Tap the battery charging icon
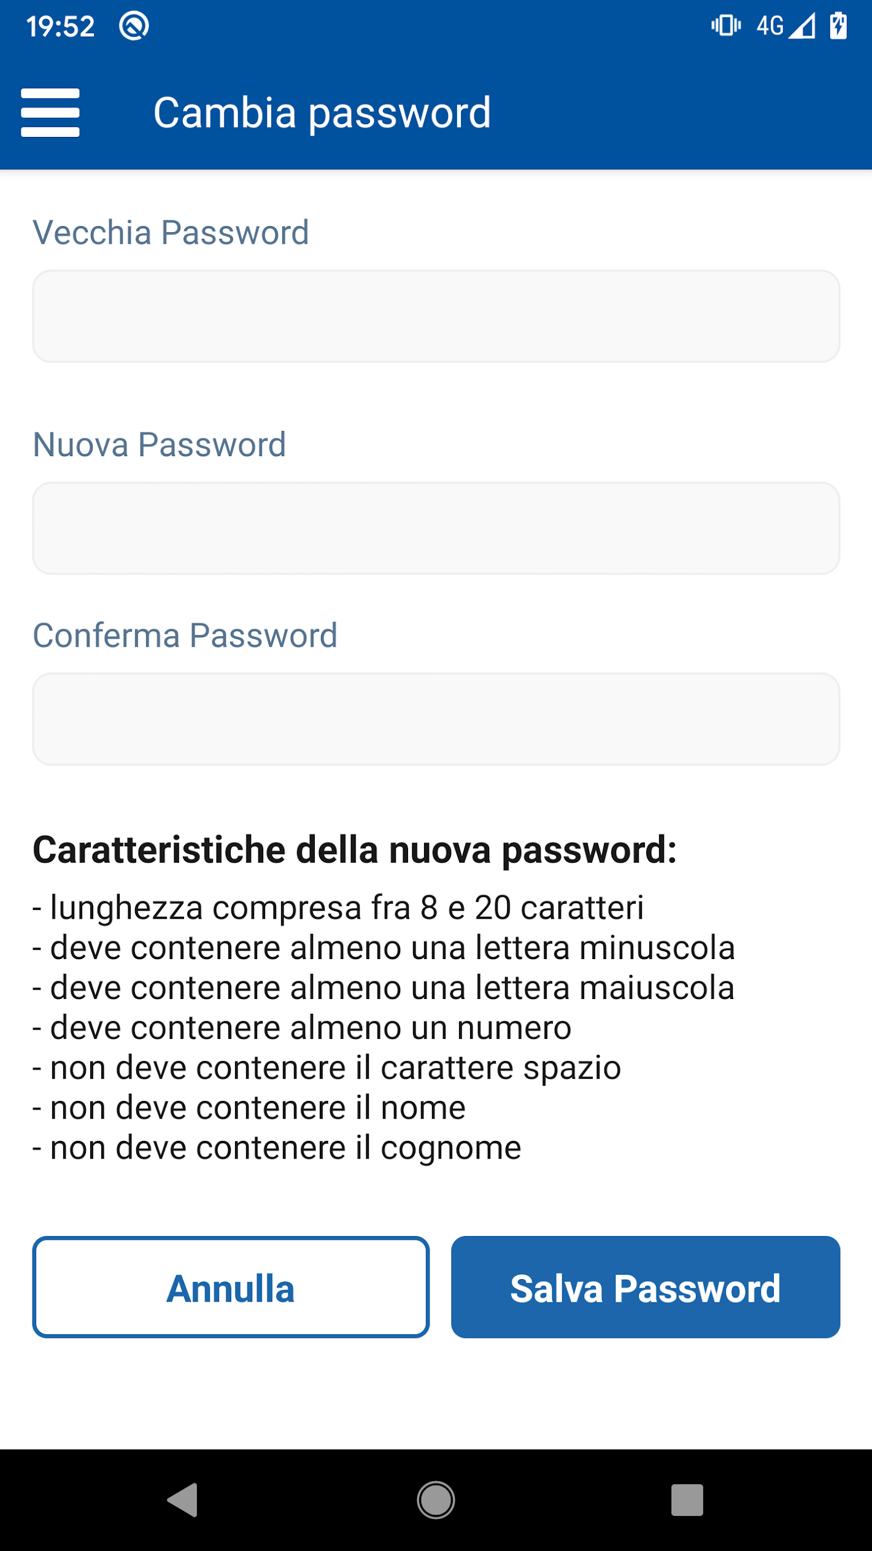Image resolution: width=872 pixels, height=1551 pixels. 838,26
